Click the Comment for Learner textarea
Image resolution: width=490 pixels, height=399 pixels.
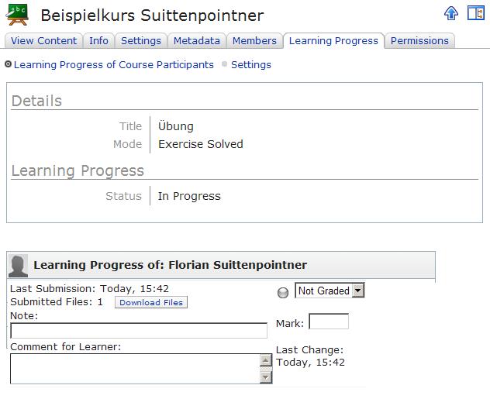click(135, 369)
